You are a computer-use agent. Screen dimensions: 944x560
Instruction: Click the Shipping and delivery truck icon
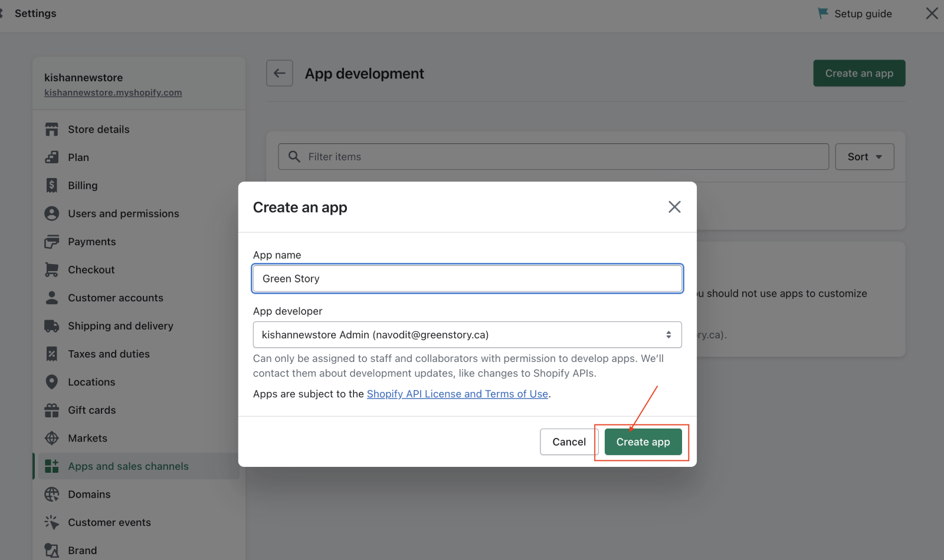click(x=52, y=326)
